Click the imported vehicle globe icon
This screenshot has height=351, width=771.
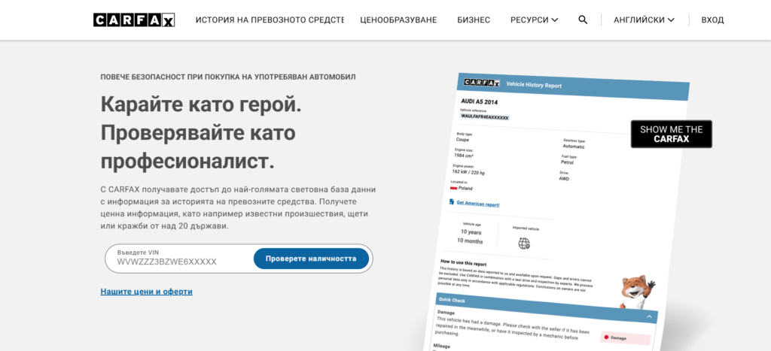(524, 243)
